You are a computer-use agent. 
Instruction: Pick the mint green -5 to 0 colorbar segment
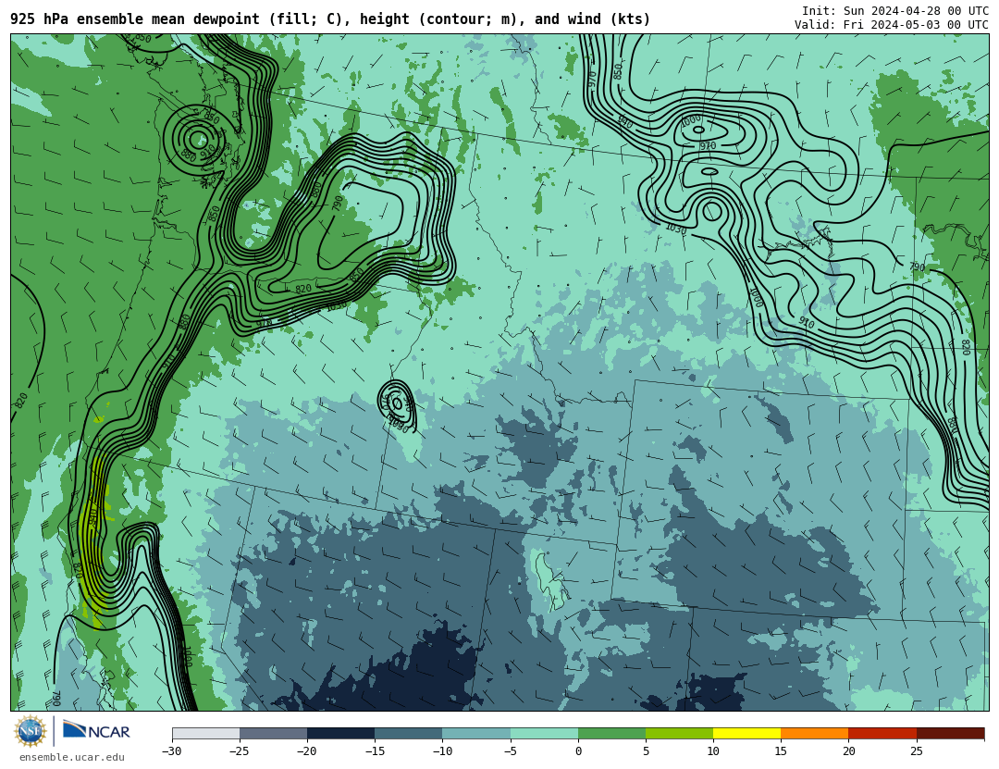point(544,734)
